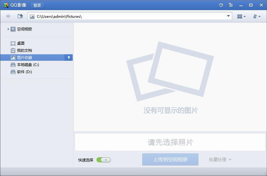This screenshot has width=267, height=176.
Task: Click the 我的文档 document icon
Action: 13,51
